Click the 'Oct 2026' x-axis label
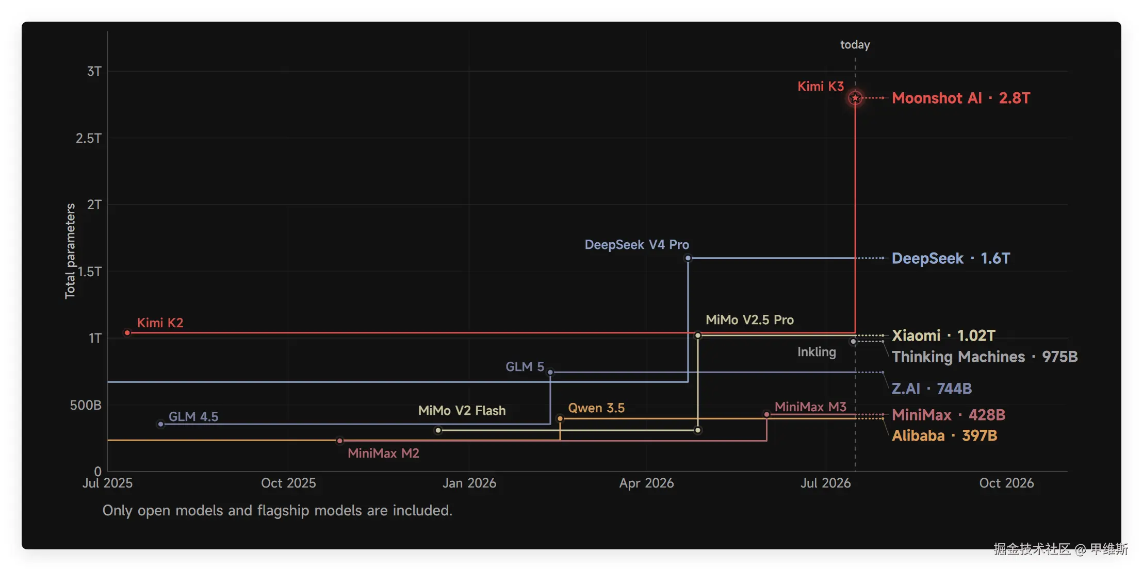 (x=1006, y=483)
